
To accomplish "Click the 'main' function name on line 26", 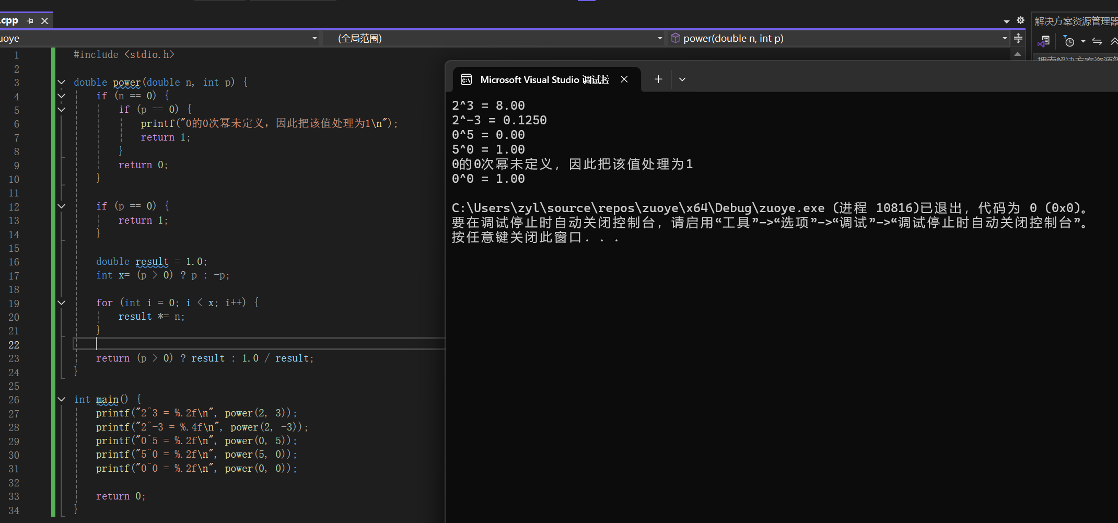I will pos(107,399).
